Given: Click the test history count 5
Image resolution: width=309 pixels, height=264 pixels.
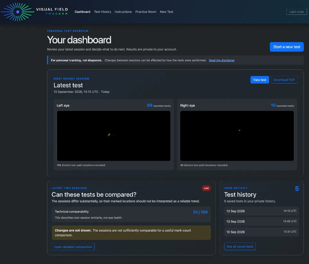Looking at the screenshot, I should 297,189.
